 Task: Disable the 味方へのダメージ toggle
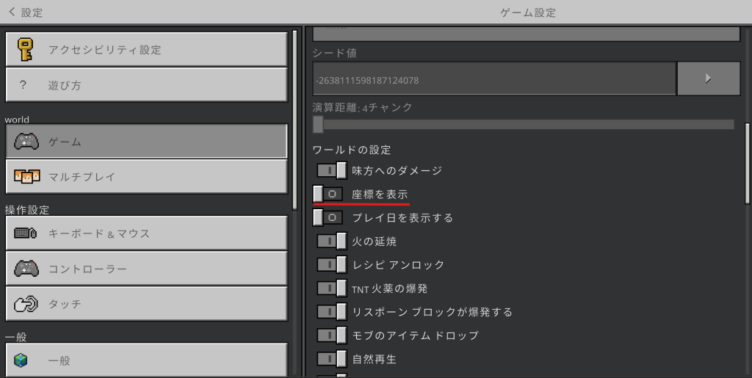coord(331,170)
